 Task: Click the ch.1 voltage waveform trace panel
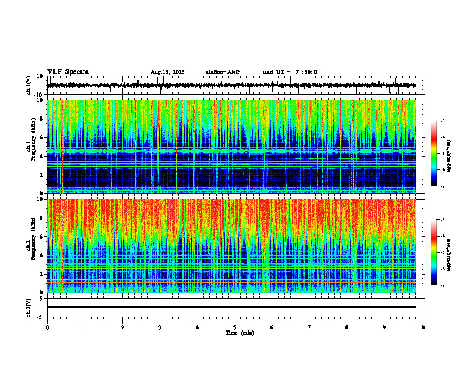236,85
